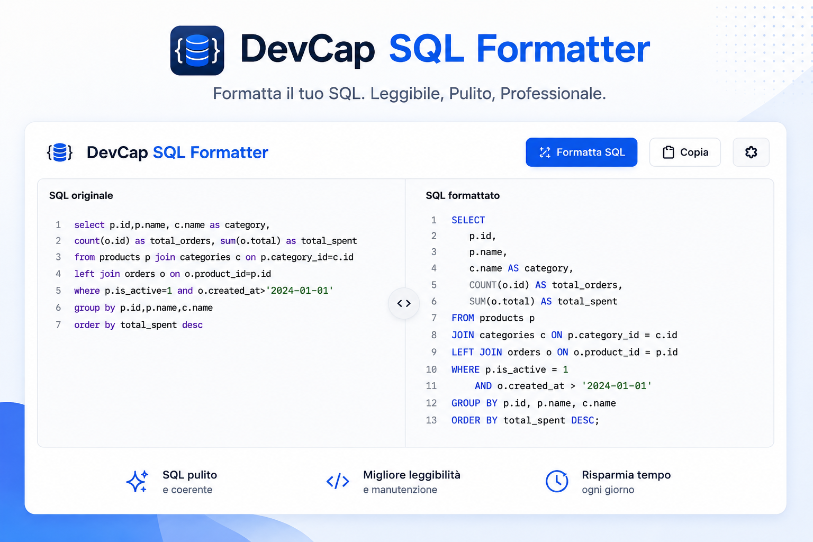
Task: Click formatted line 'p.name,'
Action: 488,252
